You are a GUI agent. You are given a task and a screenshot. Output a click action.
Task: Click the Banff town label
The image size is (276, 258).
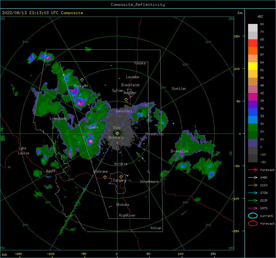pyautogui.click(x=51, y=171)
